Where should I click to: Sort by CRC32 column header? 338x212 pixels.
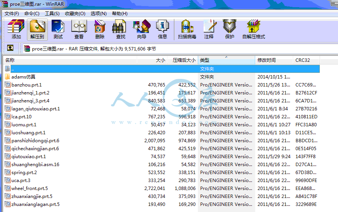(306, 60)
